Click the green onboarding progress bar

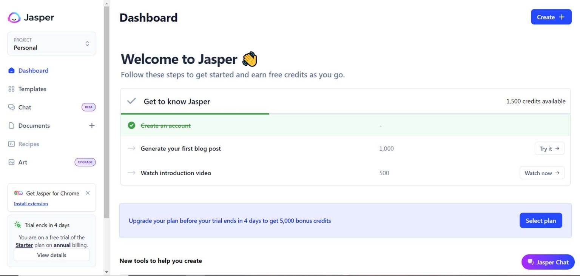[x=195, y=113]
